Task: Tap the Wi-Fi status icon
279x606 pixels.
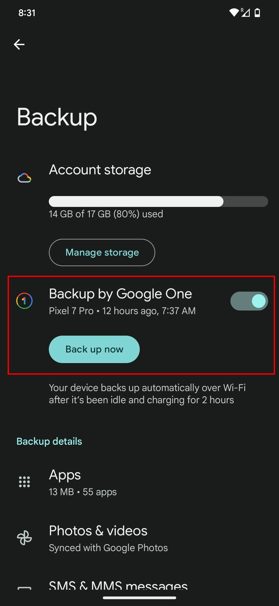Action: pos(234,13)
